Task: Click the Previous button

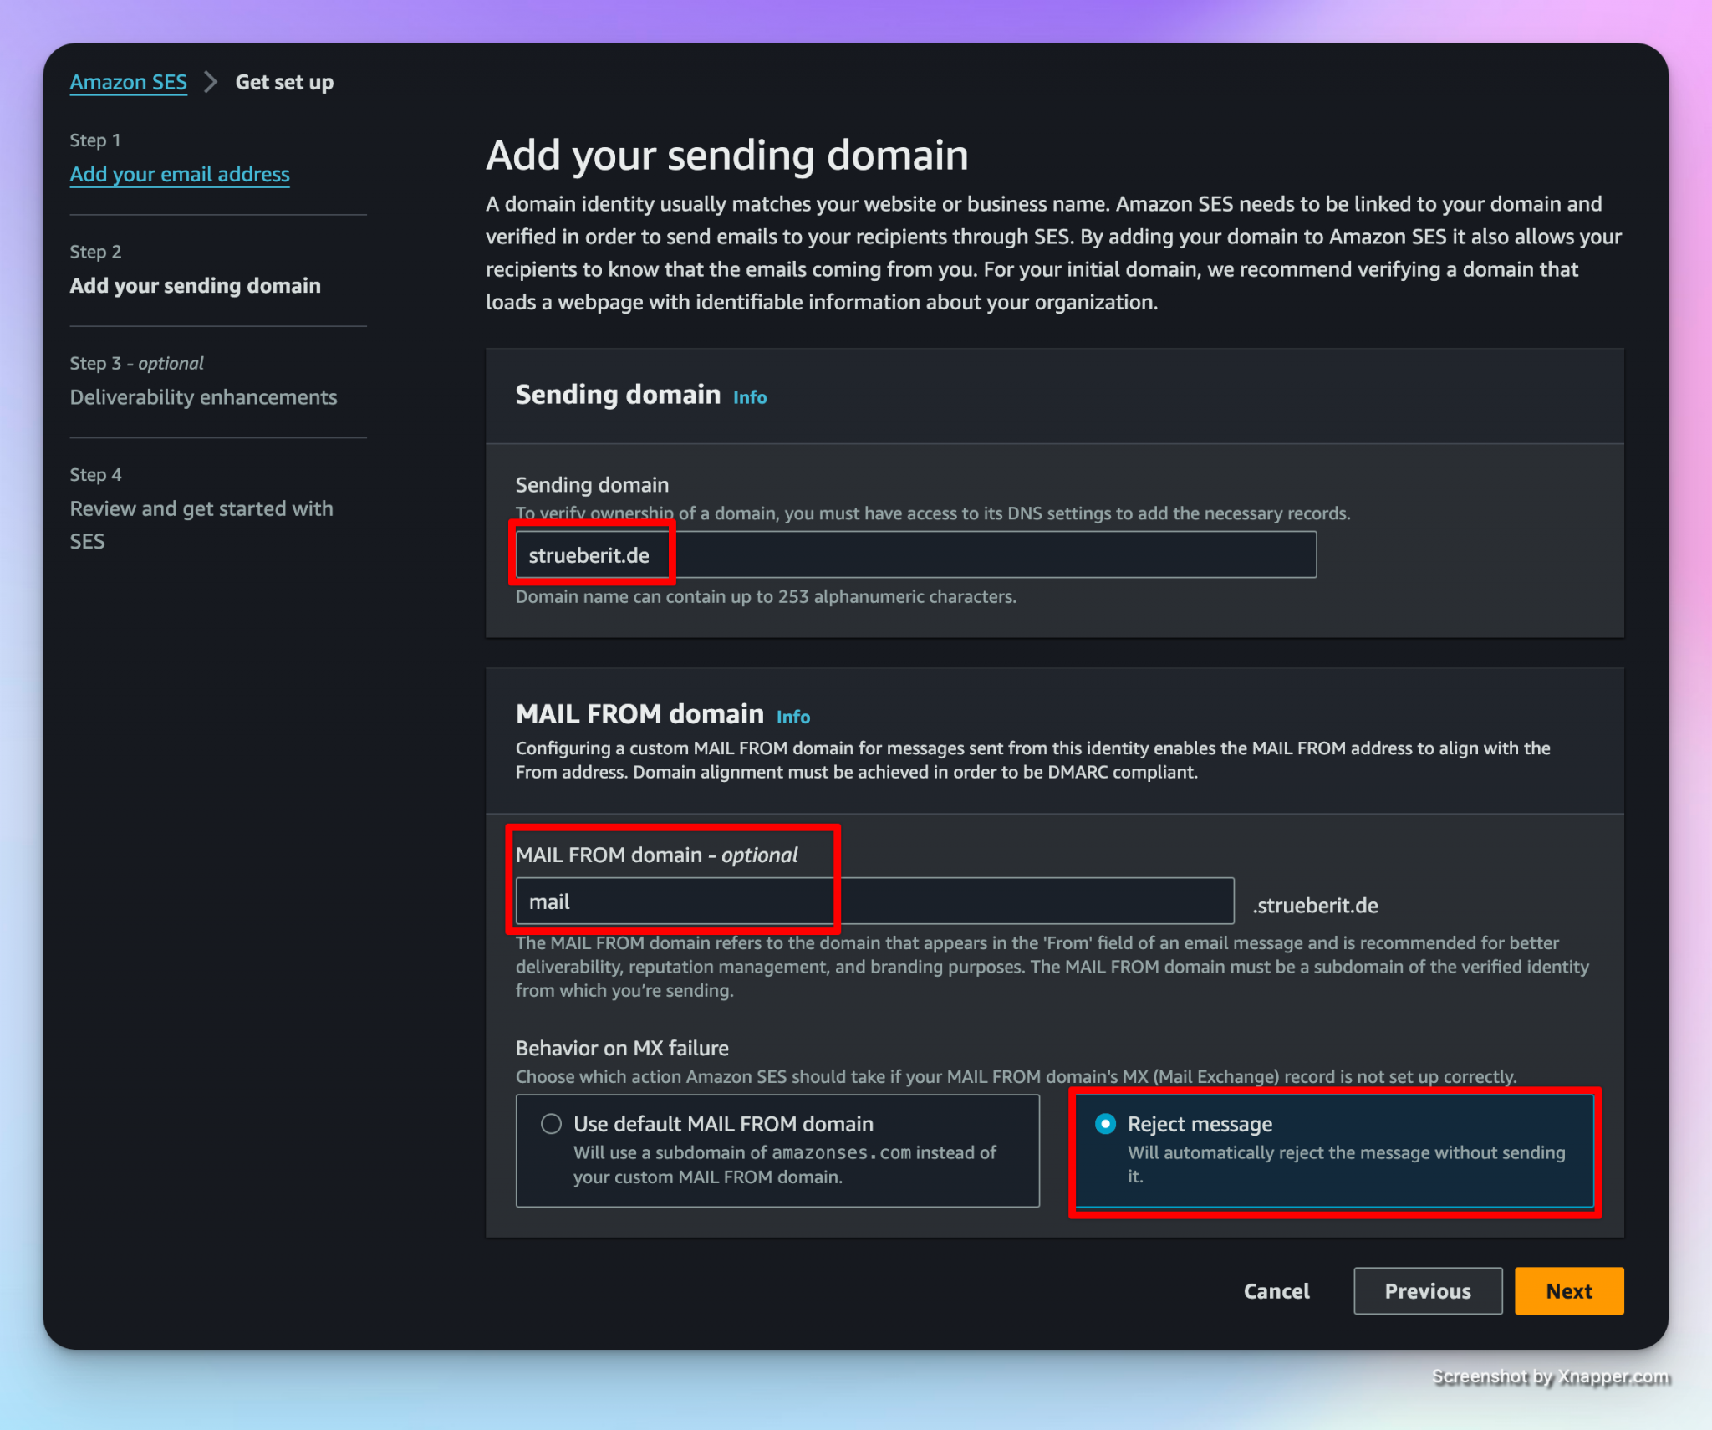Action: click(x=1427, y=1291)
